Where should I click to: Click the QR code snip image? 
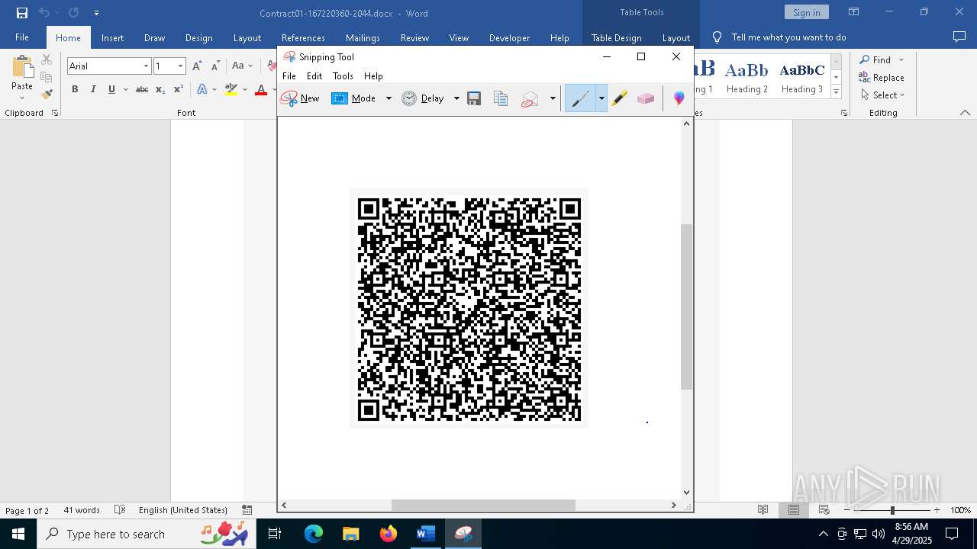(x=469, y=308)
